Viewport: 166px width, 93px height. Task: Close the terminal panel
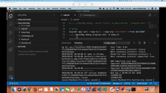[x=155, y=43]
